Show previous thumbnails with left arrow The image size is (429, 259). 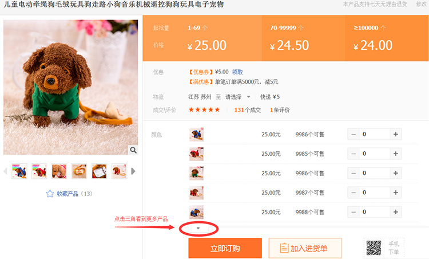(x=5, y=171)
